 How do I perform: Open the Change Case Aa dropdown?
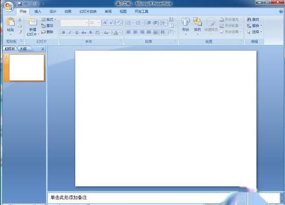107,32
